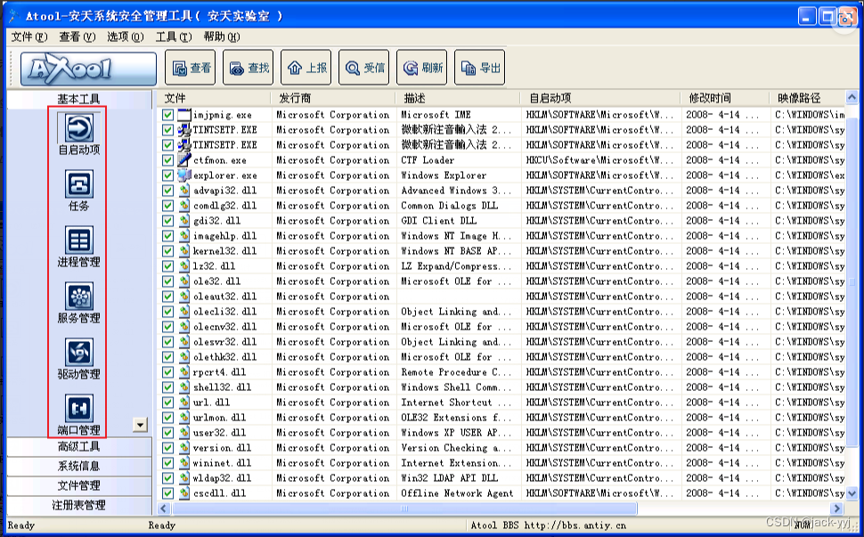Sort by the 修改时间 column header
Image resolution: width=864 pixels, height=537 pixels.
[725, 98]
